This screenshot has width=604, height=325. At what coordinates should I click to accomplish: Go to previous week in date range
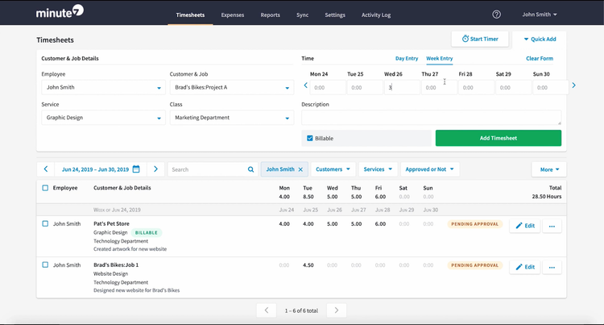(x=46, y=169)
